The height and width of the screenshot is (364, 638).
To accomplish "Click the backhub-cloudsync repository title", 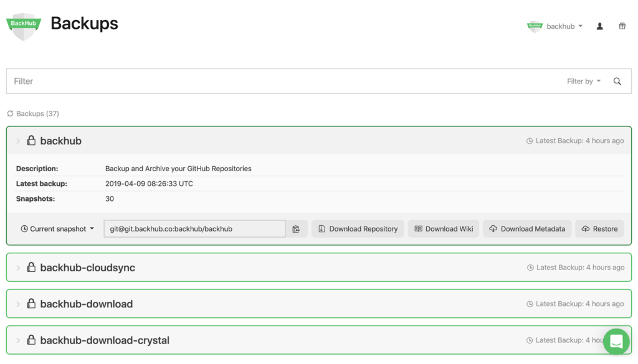I will point(87,268).
